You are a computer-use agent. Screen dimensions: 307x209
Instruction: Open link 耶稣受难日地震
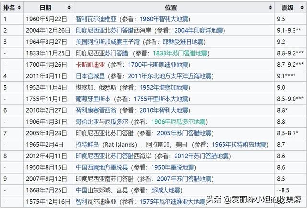pos(183,42)
